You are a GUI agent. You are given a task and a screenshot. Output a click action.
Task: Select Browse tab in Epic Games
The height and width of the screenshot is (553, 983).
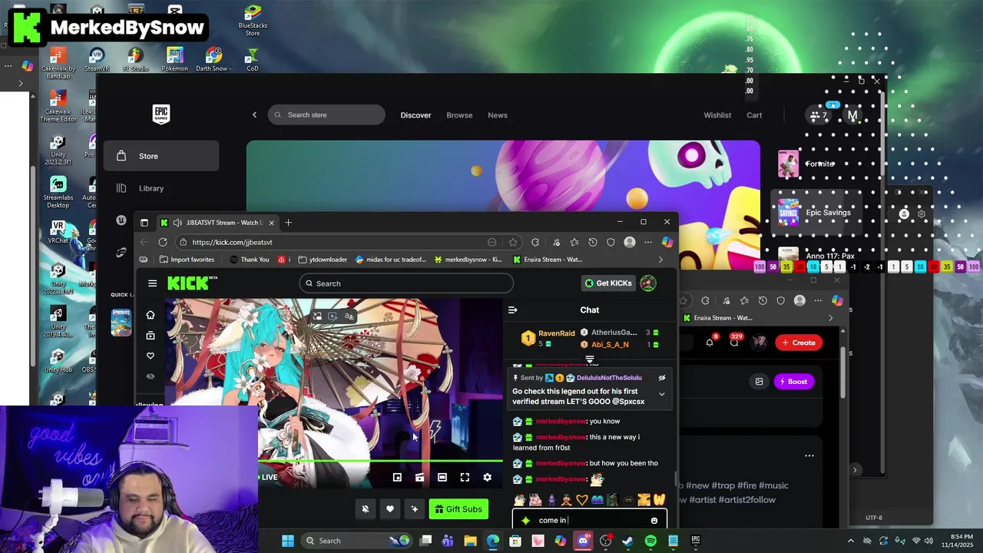coord(459,115)
